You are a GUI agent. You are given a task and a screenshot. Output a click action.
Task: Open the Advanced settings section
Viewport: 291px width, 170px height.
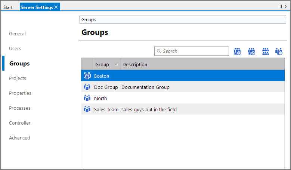point(19,138)
